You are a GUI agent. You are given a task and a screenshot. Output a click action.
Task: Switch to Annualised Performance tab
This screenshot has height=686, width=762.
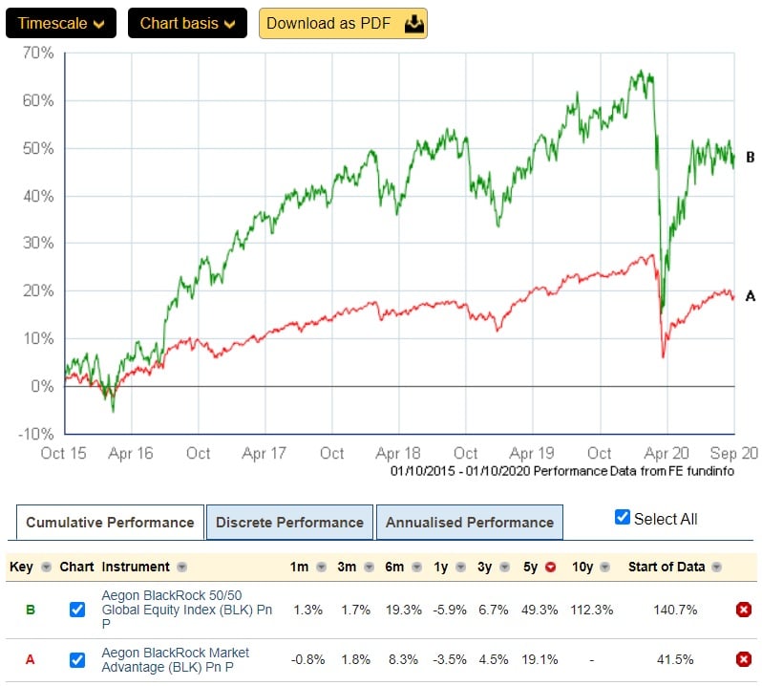click(470, 523)
